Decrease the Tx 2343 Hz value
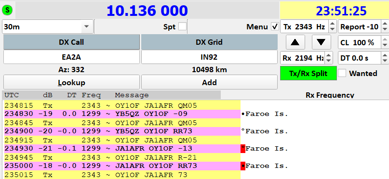 333,29
